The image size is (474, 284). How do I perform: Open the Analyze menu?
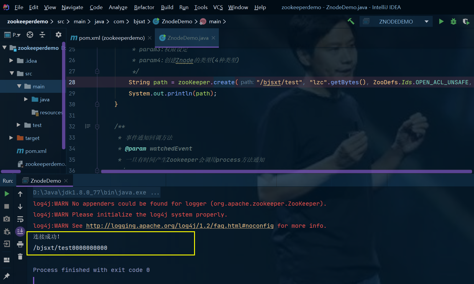pos(118,7)
